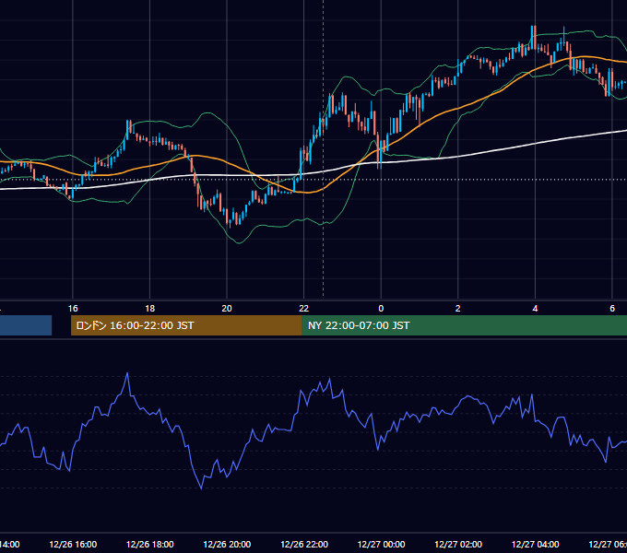The width and height of the screenshot is (627, 553).
Task: Click the 12/26 18:00 date label
Action: [x=150, y=544]
